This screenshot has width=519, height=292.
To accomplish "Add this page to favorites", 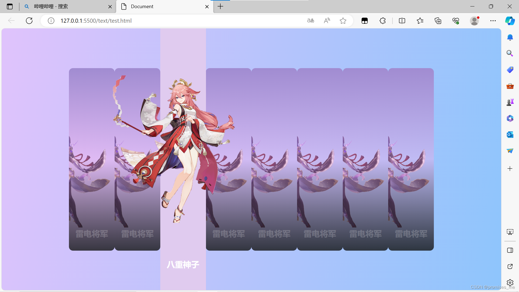I will [x=343, y=21].
